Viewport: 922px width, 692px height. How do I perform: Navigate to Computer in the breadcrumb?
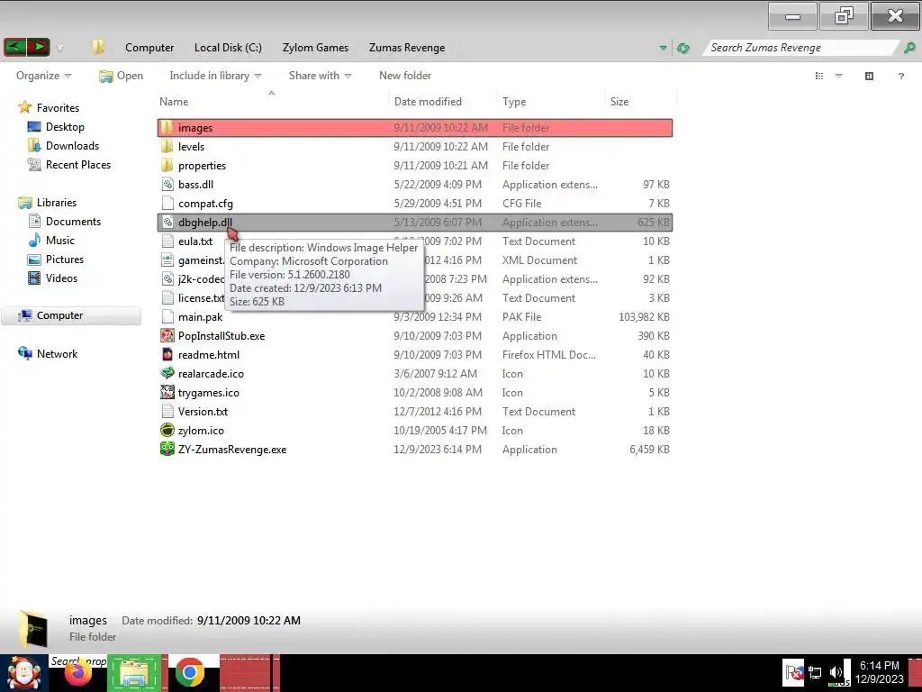coord(149,48)
